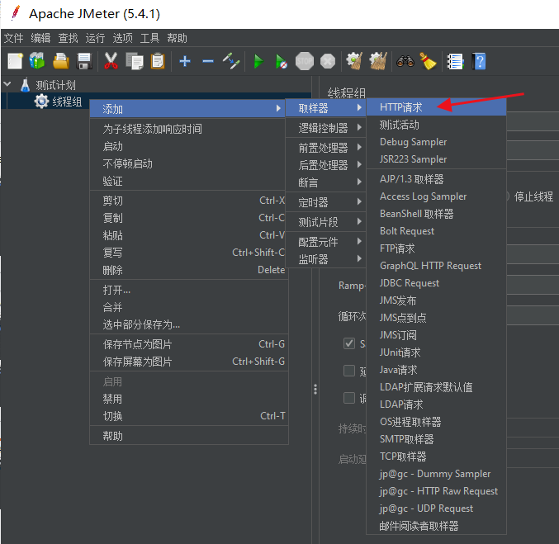Click the Paste clipboard icon
559x544 pixels.
click(158, 61)
